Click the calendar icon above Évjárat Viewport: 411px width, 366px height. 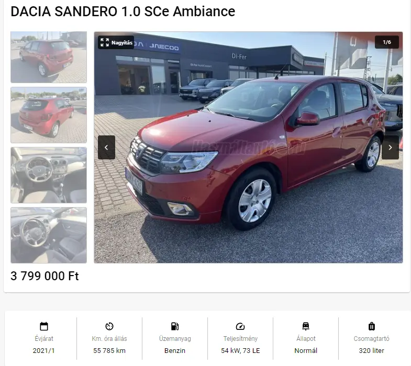click(x=44, y=326)
